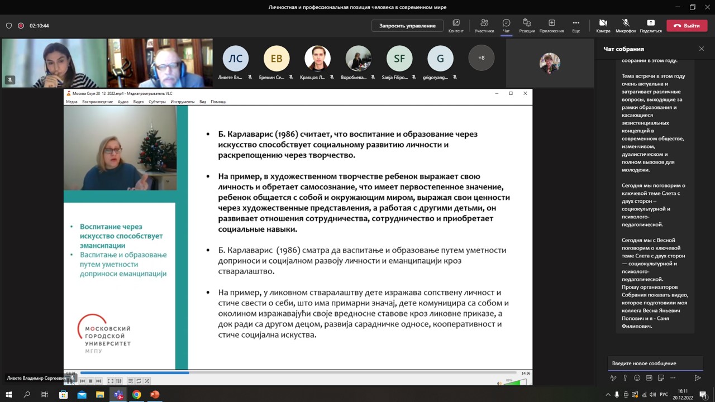
Task: Expand the Еще more options menu
Action: pos(576,25)
